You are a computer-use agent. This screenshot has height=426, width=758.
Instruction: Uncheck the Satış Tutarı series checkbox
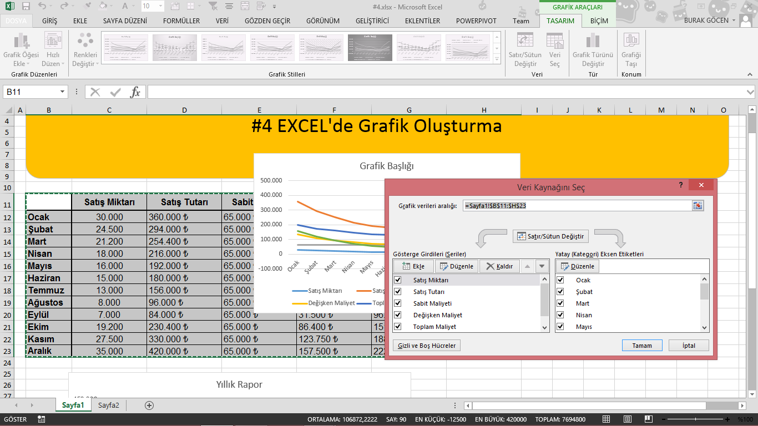click(397, 292)
